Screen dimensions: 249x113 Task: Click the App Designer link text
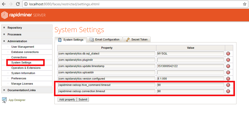click(17, 100)
